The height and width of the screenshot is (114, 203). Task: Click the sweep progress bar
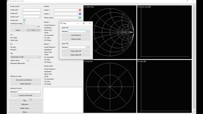point(23,27)
